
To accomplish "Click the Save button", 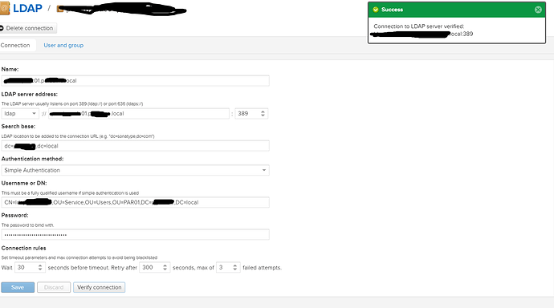I will (18, 287).
